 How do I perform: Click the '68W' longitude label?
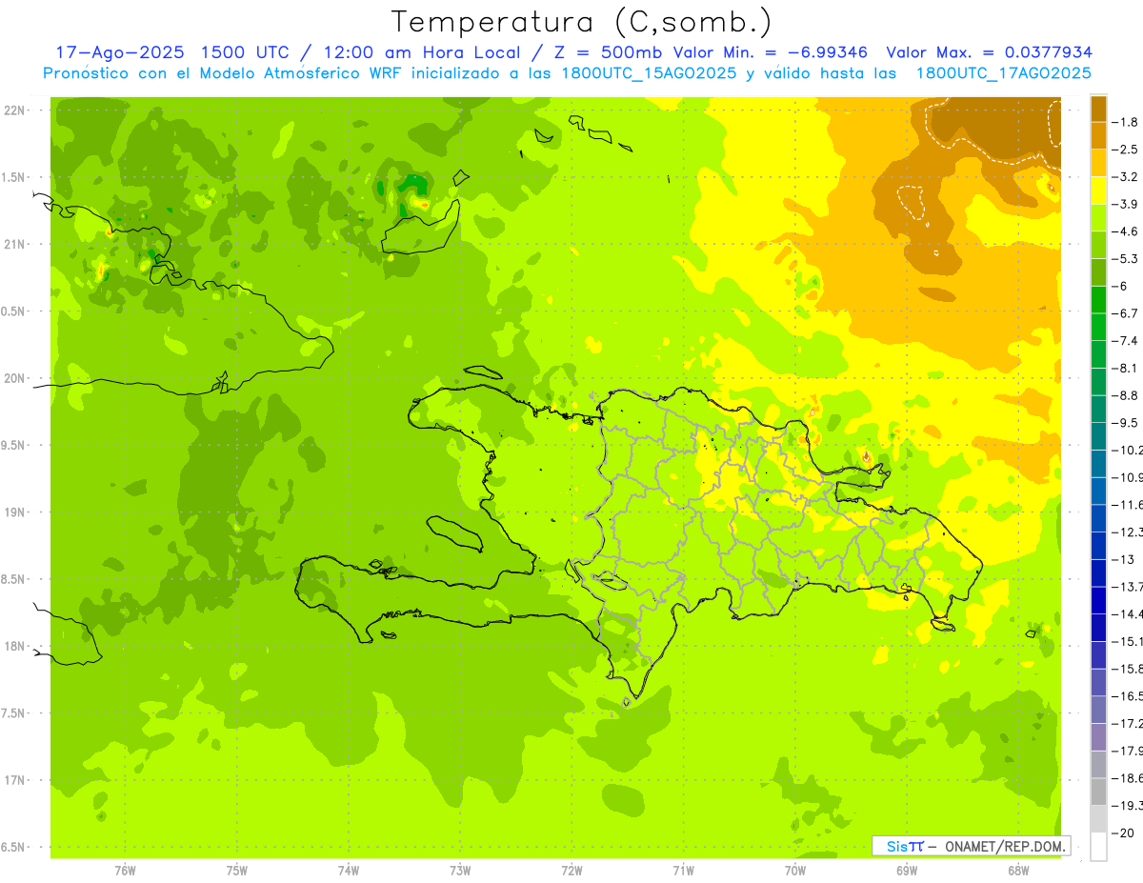point(1018,871)
